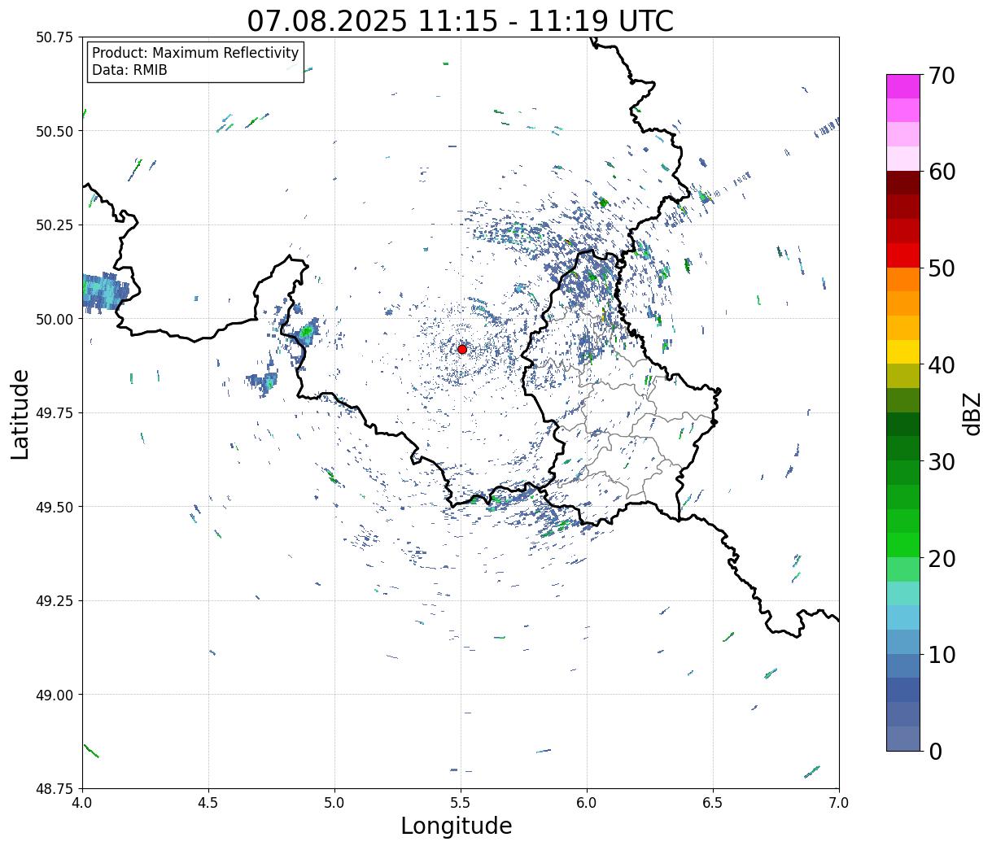
Task: Click the latitude tick label 49.25
Action: click(55, 601)
